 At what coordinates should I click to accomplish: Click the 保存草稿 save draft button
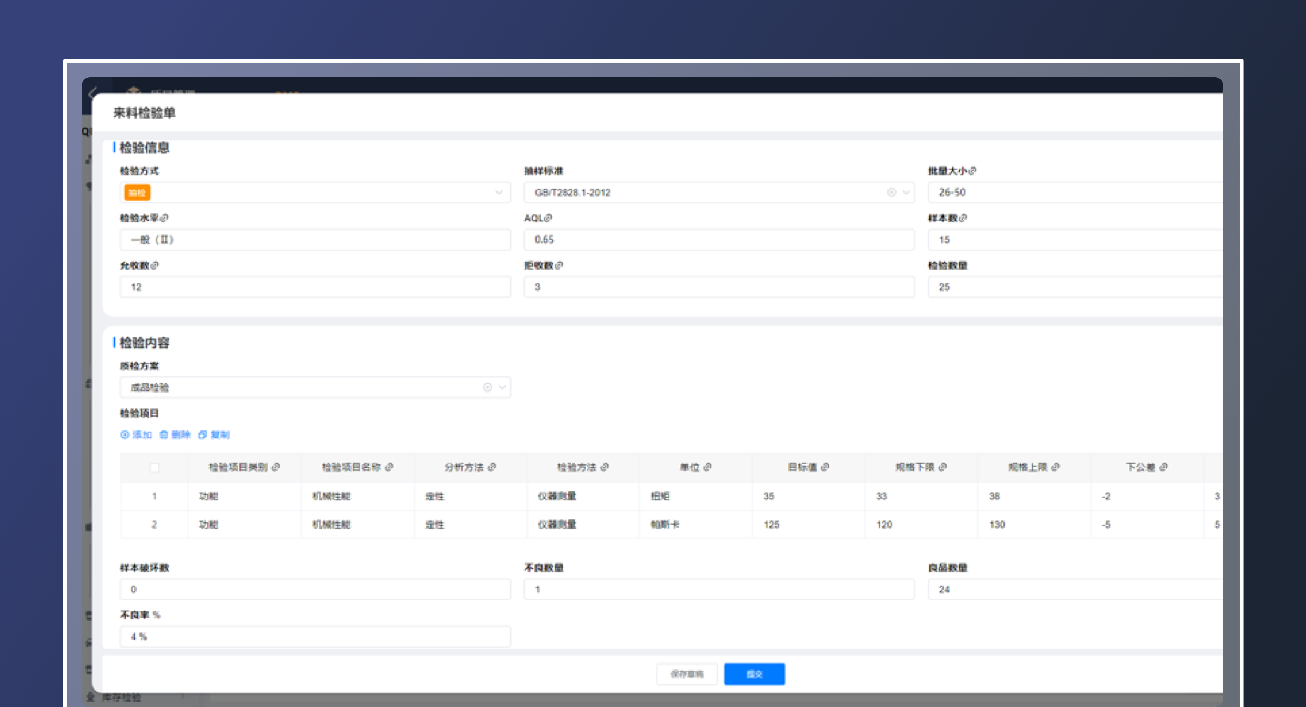[687, 674]
